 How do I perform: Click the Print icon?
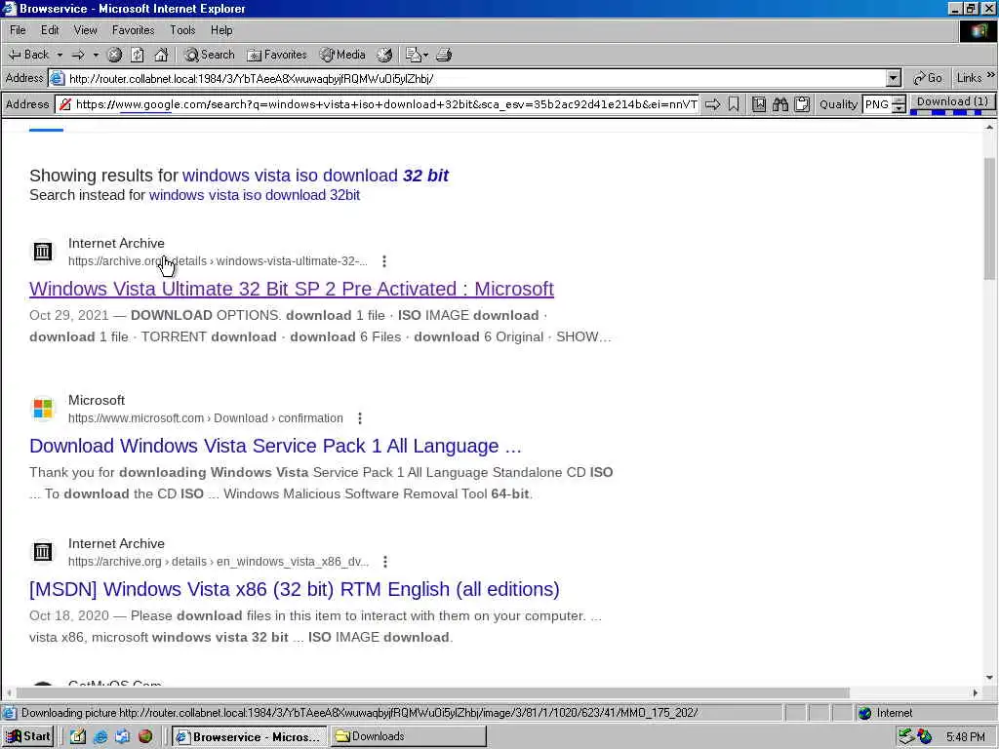pos(444,55)
